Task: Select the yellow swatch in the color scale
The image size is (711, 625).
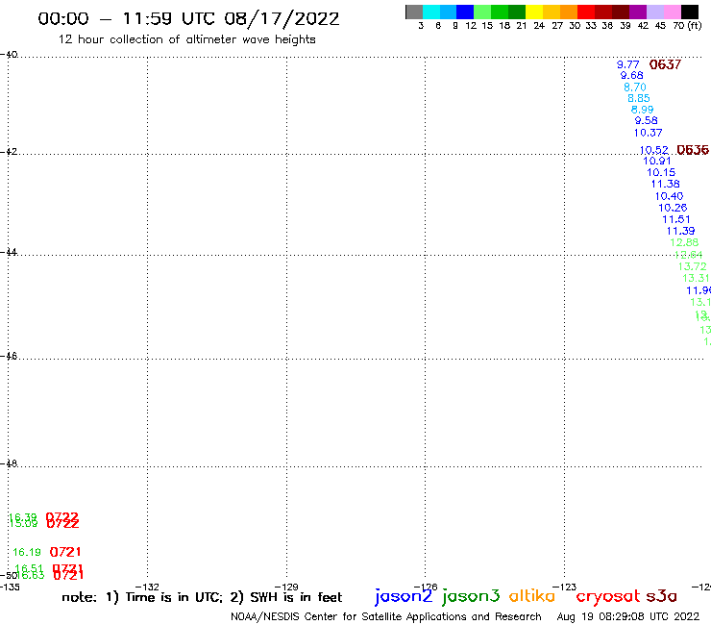Action: click(x=534, y=12)
